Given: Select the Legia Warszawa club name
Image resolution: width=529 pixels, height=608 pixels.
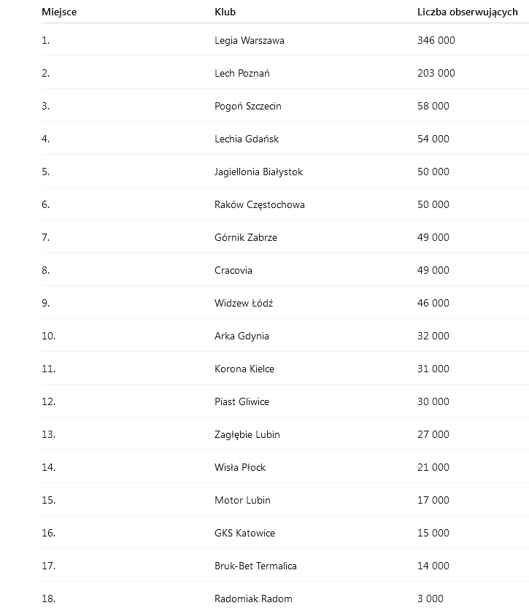Looking at the screenshot, I should 250,41.
